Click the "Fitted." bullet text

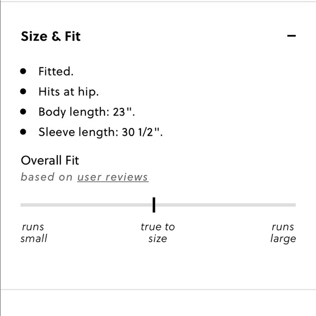click(x=56, y=71)
